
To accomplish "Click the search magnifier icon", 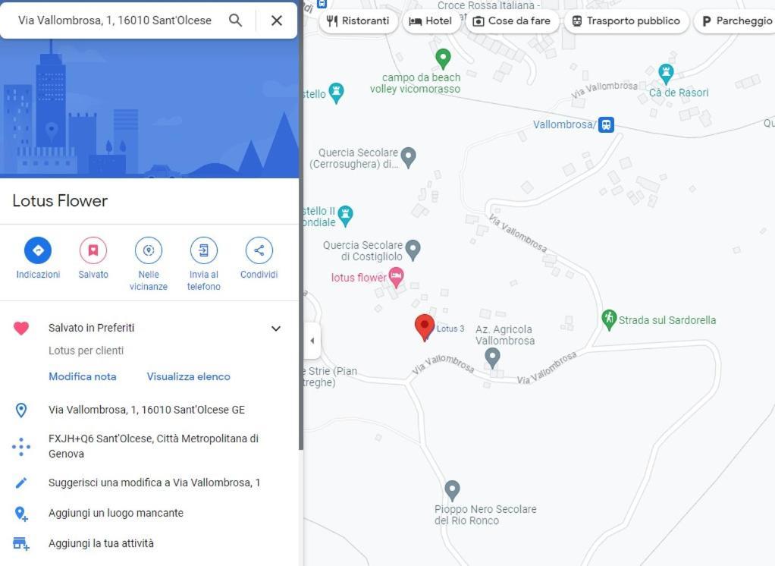I will (x=235, y=20).
